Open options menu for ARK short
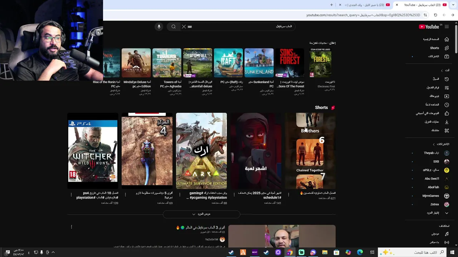 pos(180,195)
